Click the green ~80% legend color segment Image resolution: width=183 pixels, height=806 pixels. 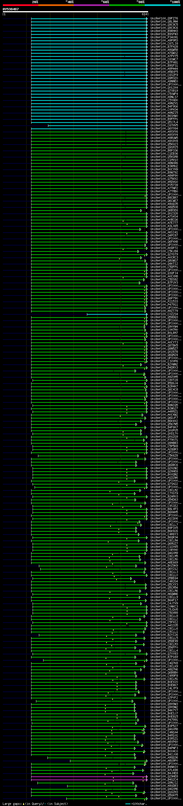127,5
